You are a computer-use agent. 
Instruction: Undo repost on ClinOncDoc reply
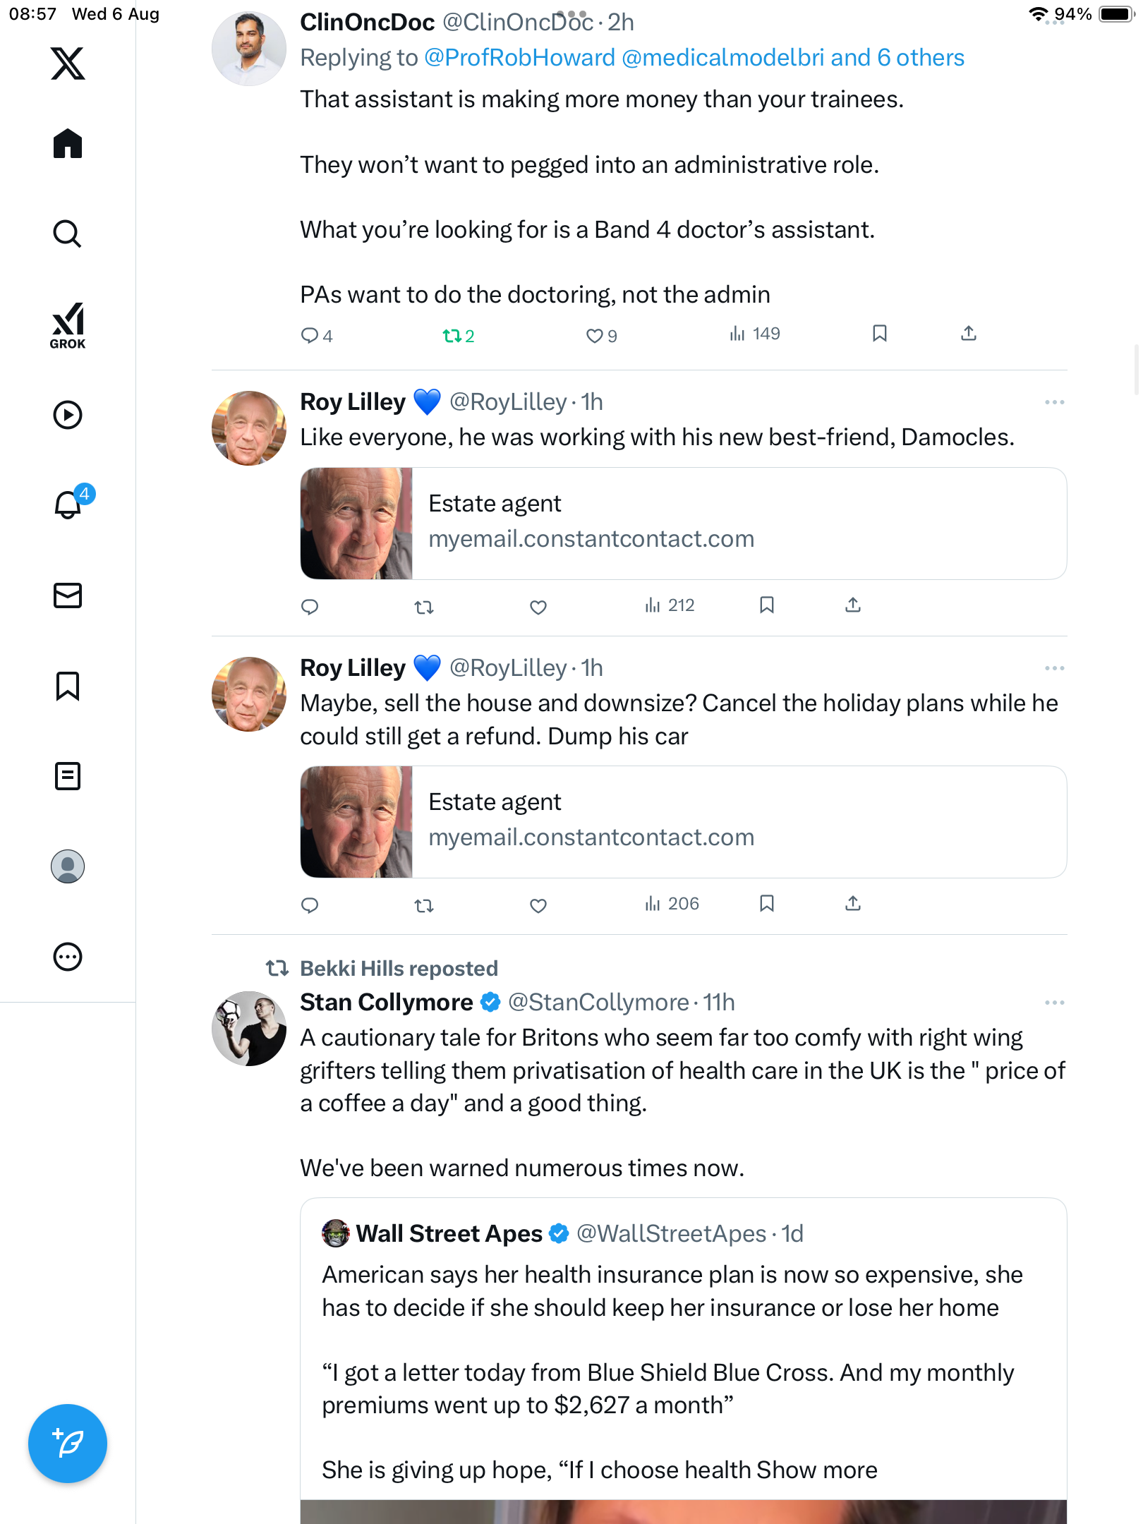452,336
